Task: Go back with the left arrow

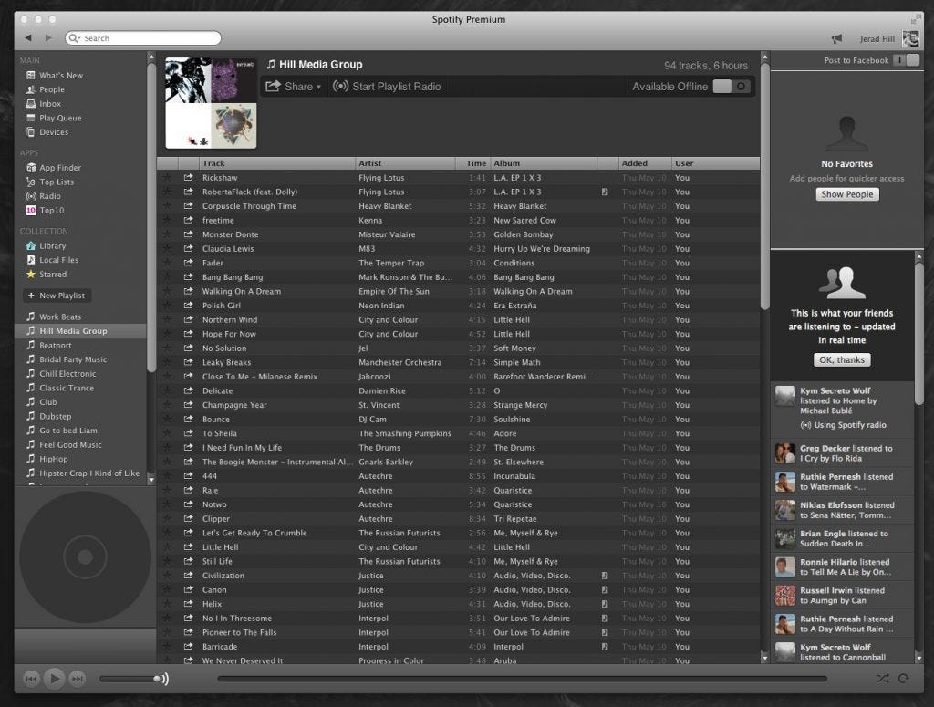Action: [28, 38]
